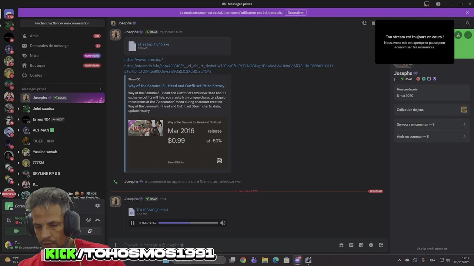Open the TIGER_RIFIII conversation
Screen dimensions: 474x266
(62, 141)
